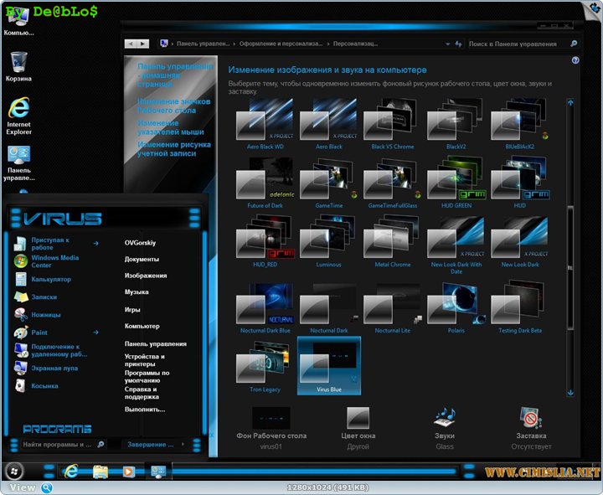Screen dimensions: 603x495
Task: Expand the Приступая к работе submenu arrow
Action: [96, 244]
